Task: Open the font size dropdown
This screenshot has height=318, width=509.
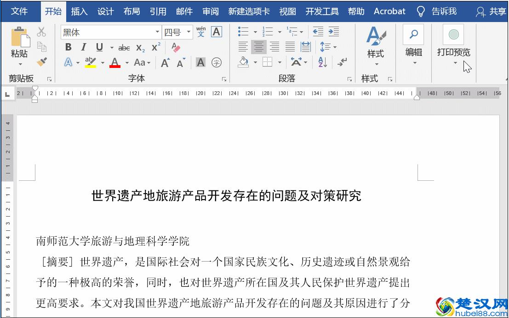Action: [x=188, y=31]
